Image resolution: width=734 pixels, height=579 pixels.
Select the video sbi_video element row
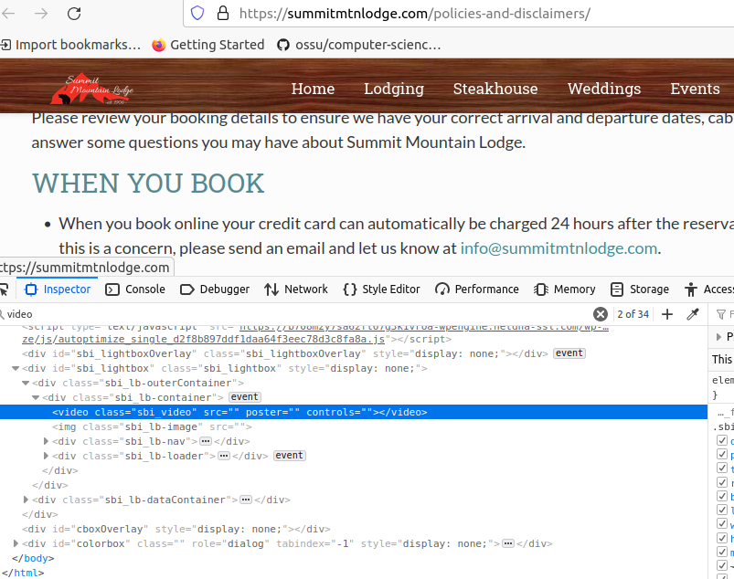[x=354, y=412]
